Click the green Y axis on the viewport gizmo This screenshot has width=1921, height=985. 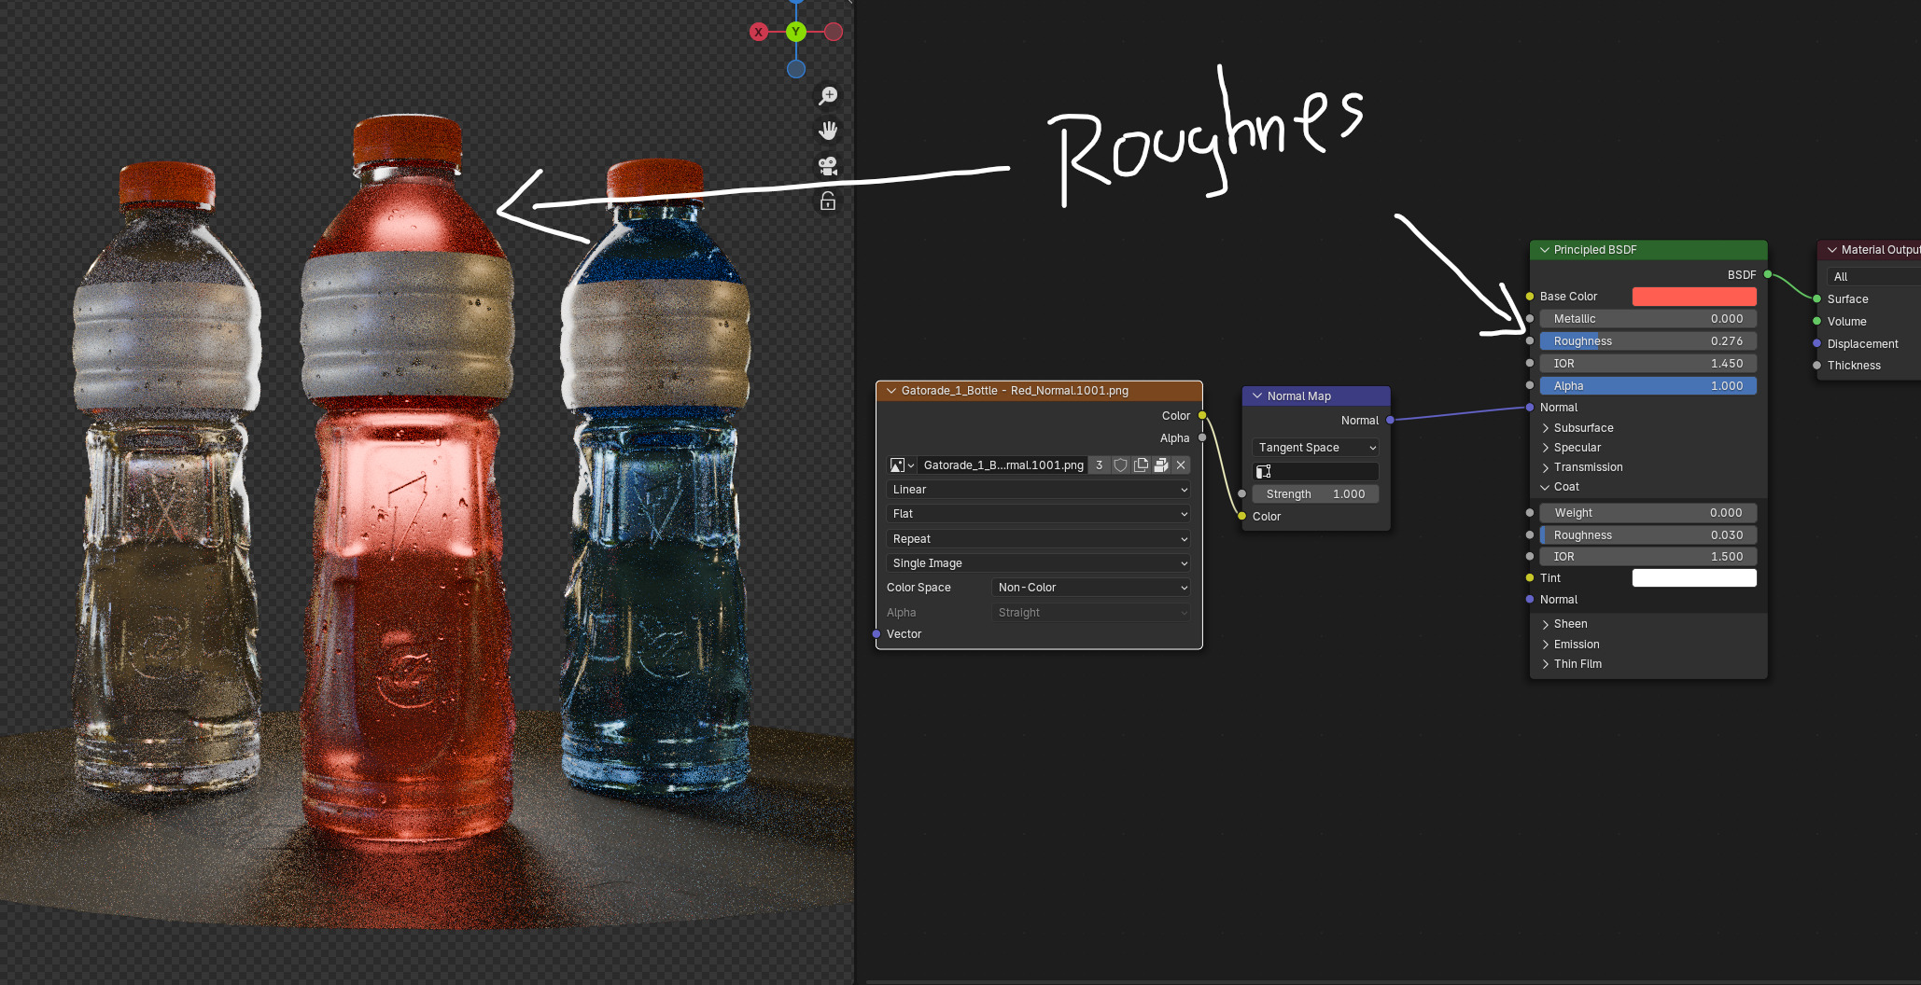(796, 32)
